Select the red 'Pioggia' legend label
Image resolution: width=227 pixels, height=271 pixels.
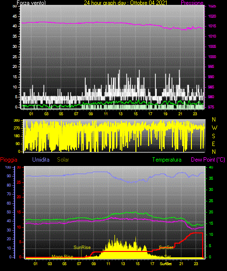9,160
